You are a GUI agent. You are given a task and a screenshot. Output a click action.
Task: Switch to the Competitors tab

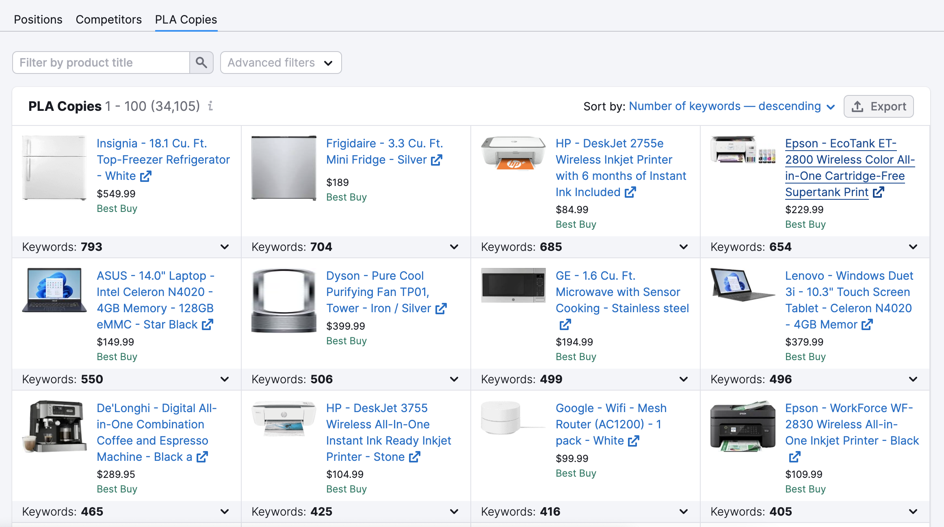pos(109,19)
